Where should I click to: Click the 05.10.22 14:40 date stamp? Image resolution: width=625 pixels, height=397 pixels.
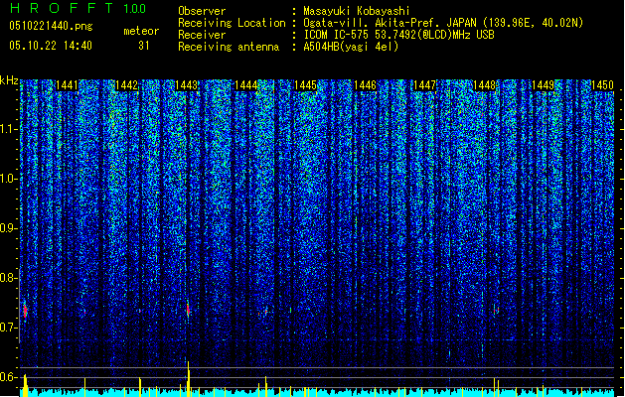pyautogui.click(x=51, y=46)
